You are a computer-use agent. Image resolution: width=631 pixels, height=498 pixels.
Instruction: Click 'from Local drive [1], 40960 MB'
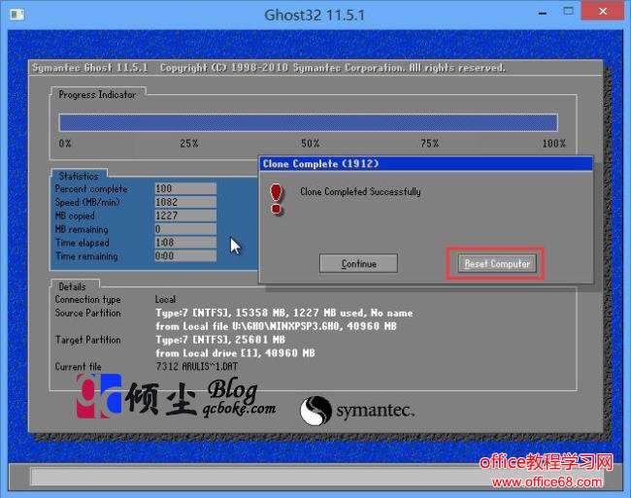[236, 353]
